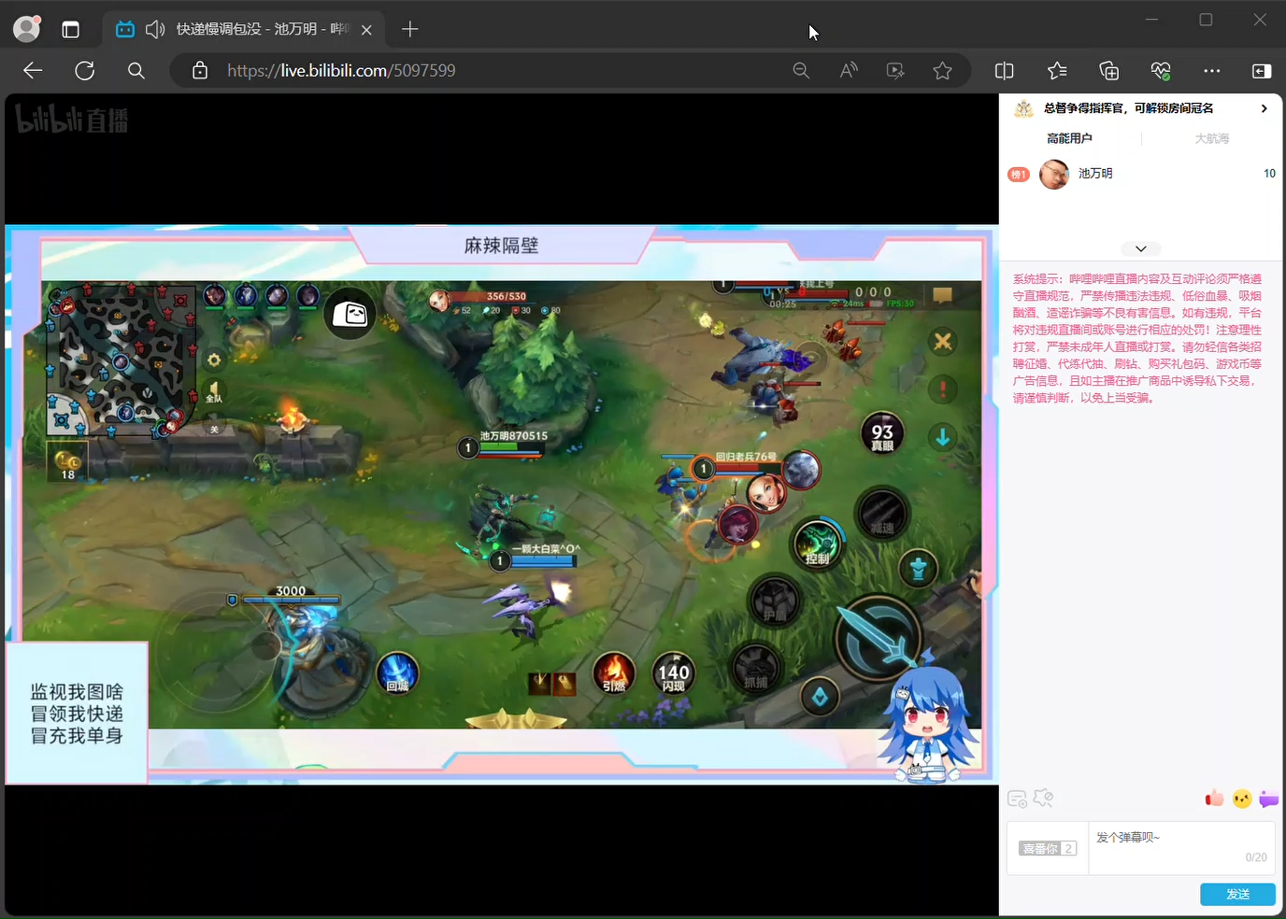Click the 喜番你 fan medal selector
This screenshot has height=919, width=1286.
click(1048, 849)
